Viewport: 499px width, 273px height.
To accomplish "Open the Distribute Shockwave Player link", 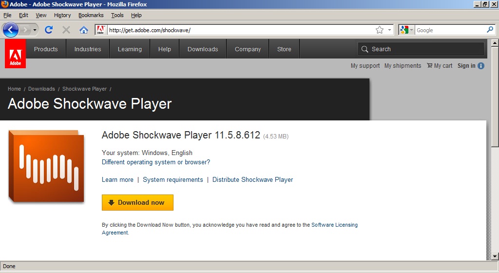I will (253, 179).
